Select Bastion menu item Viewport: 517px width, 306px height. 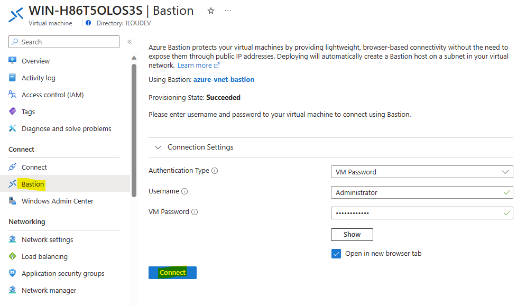pos(65,184)
